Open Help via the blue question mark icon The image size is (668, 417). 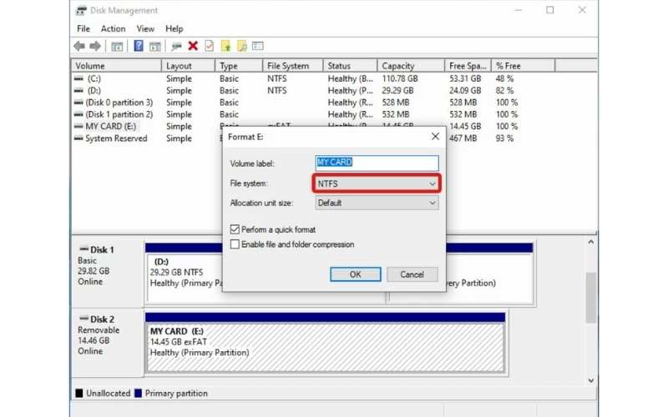coord(139,46)
